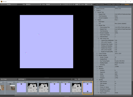Image resolution: width=133 pixels, height=97 pixels.
Task: Open the Show dropdown set to All
Action: 85,79
